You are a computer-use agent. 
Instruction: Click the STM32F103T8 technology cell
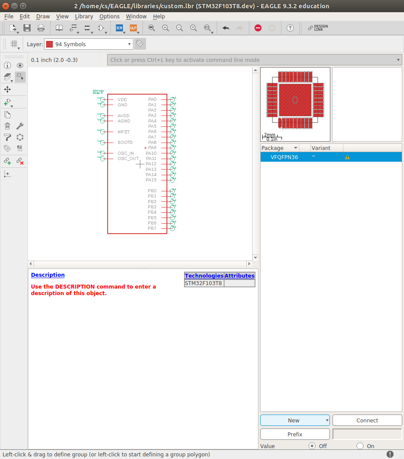coord(204,283)
